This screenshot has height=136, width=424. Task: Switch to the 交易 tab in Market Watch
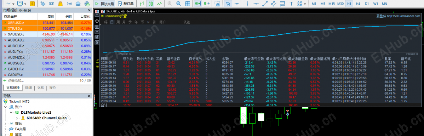(40, 87)
